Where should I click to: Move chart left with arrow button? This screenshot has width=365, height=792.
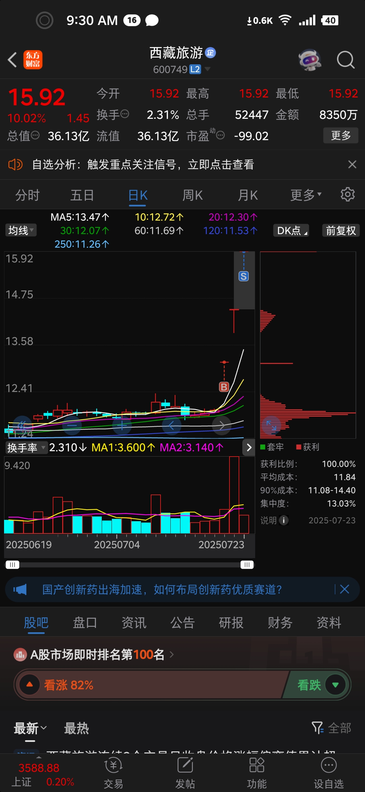click(172, 425)
